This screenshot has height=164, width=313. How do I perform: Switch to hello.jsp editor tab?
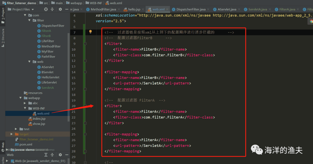click(x=132, y=9)
